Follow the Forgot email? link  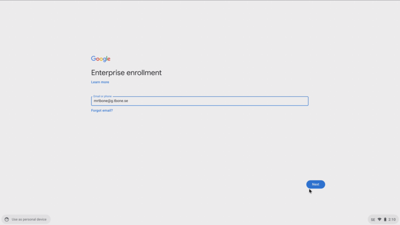[102, 110]
